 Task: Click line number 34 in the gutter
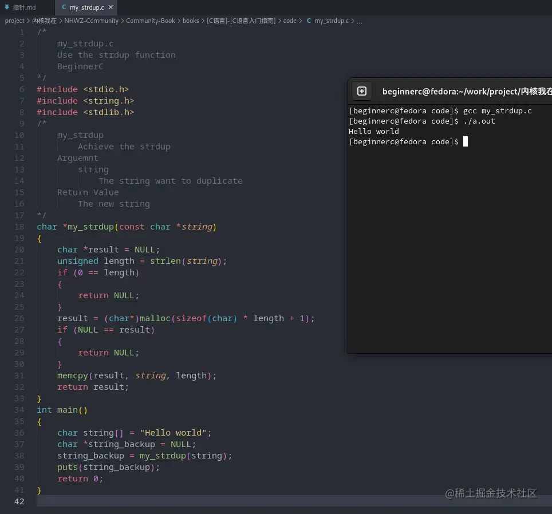[19, 410]
